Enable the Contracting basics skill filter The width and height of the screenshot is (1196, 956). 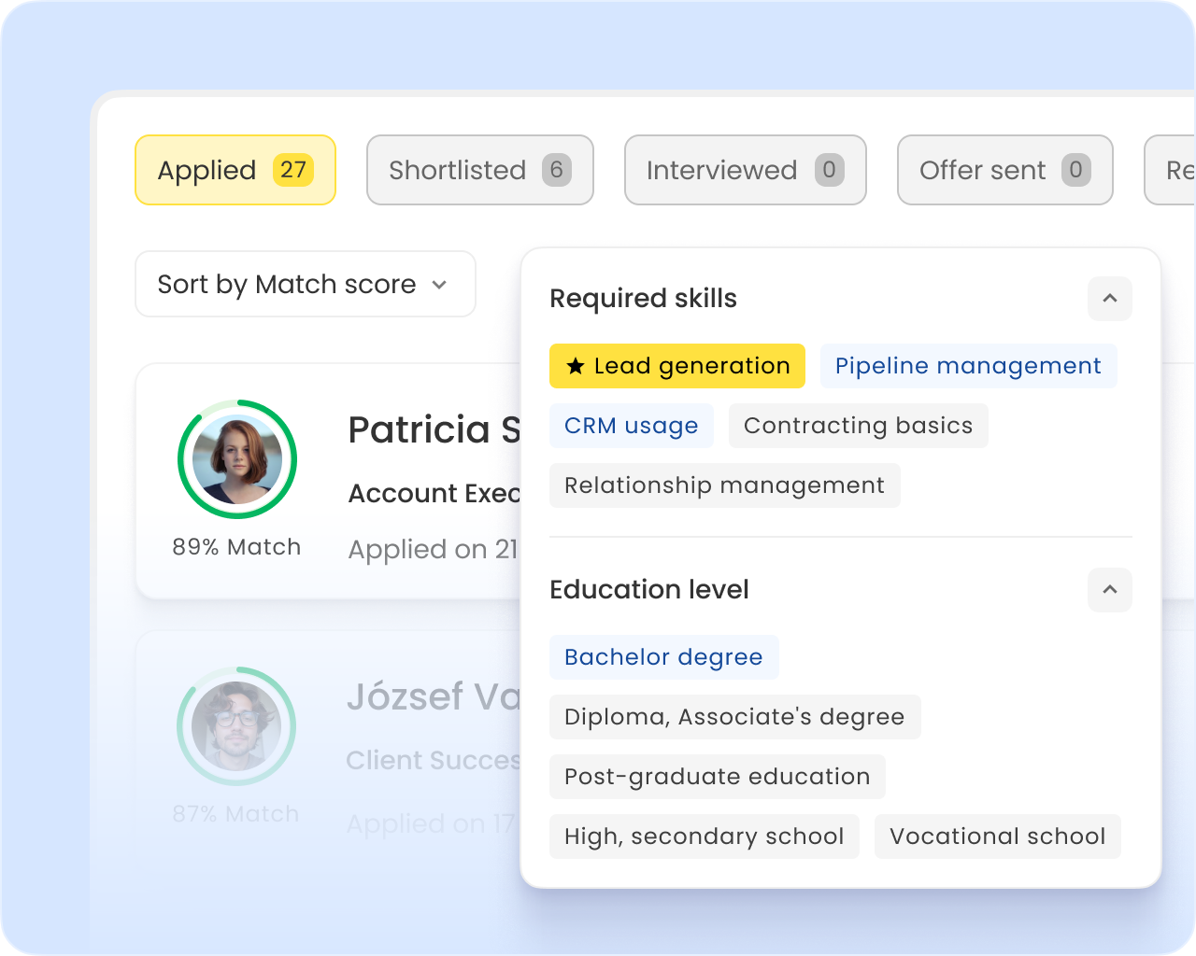(858, 425)
